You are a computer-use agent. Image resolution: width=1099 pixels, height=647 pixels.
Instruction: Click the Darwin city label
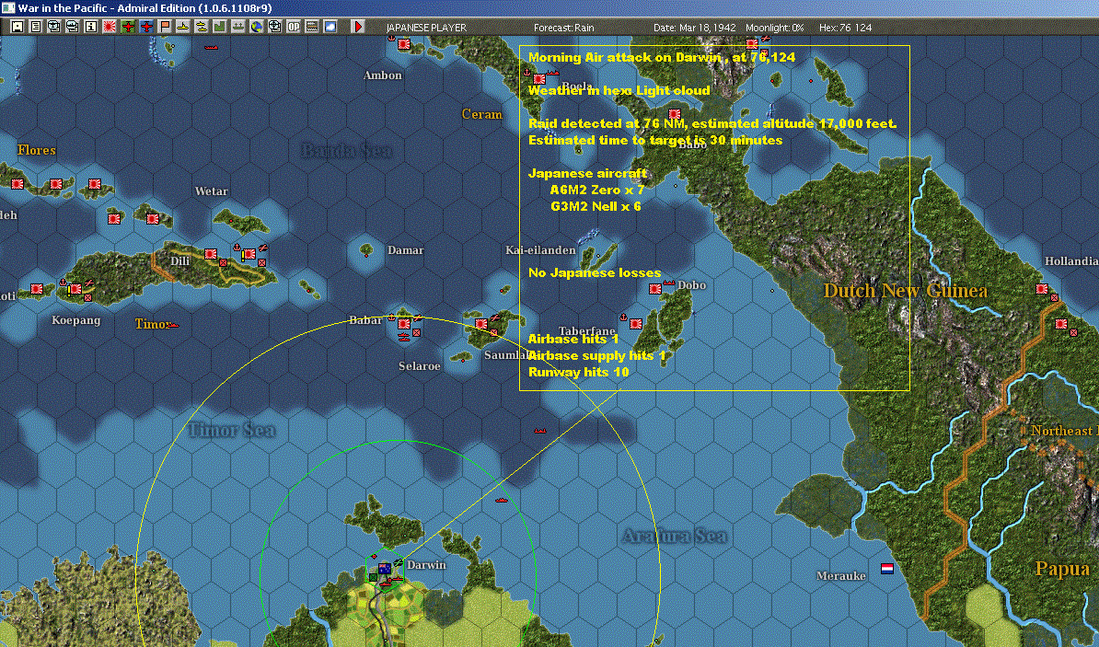click(x=426, y=565)
